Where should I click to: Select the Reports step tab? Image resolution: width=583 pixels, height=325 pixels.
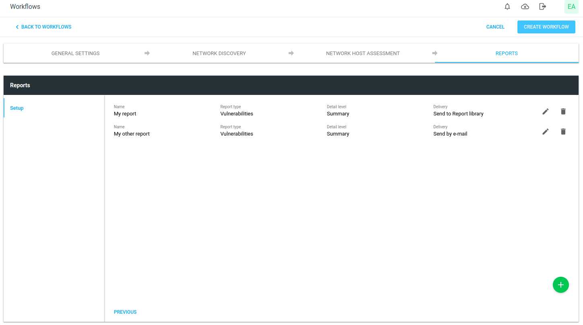[507, 53]
